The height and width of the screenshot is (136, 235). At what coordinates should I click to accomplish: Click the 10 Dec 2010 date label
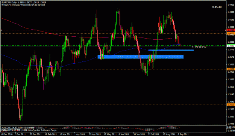7,135
